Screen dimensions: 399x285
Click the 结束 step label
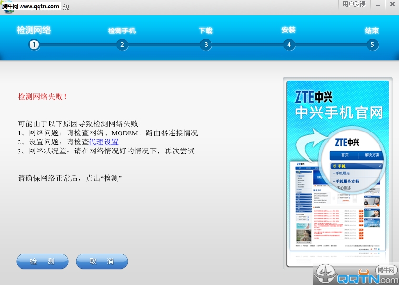[x=372, y=31]
